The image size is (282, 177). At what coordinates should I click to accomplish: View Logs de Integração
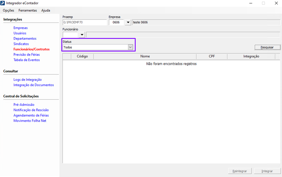coord(27,80)
